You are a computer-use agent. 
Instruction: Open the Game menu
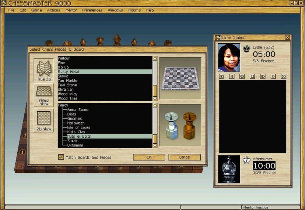36,10
